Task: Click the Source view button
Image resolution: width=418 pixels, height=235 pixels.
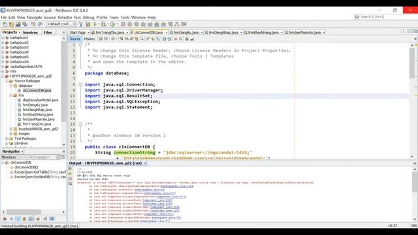Action: 74,39
